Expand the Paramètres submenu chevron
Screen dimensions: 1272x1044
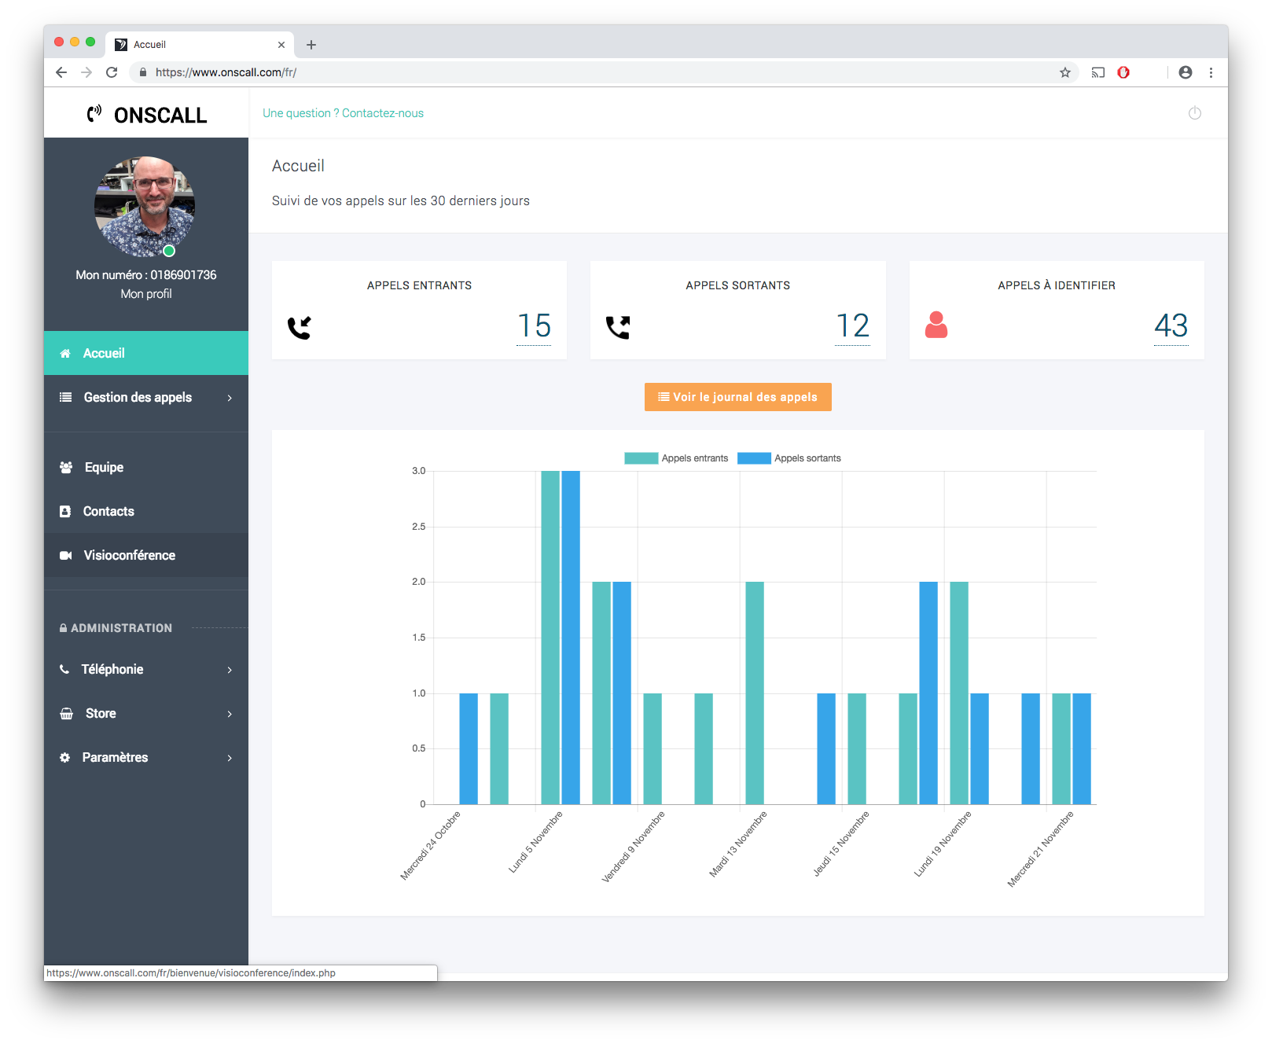(230, 758)
